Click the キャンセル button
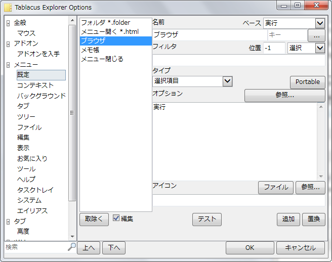 pyautogui.click(x=301, y=248)
